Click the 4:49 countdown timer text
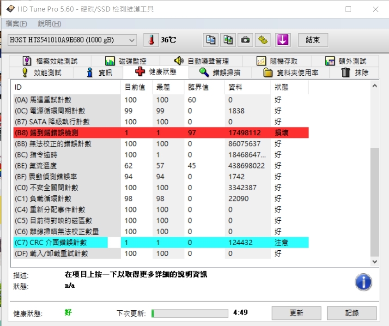 [240, 312]
